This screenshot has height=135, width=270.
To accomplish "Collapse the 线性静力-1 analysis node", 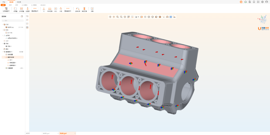I will [2, 52].
